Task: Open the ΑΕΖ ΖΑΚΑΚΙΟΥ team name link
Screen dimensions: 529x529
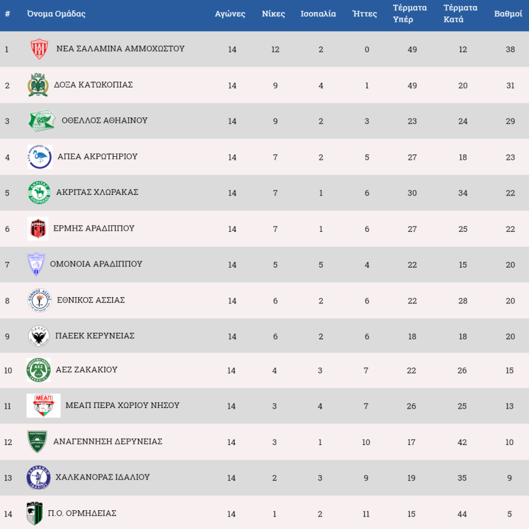Action: click(x=86, y=369)
